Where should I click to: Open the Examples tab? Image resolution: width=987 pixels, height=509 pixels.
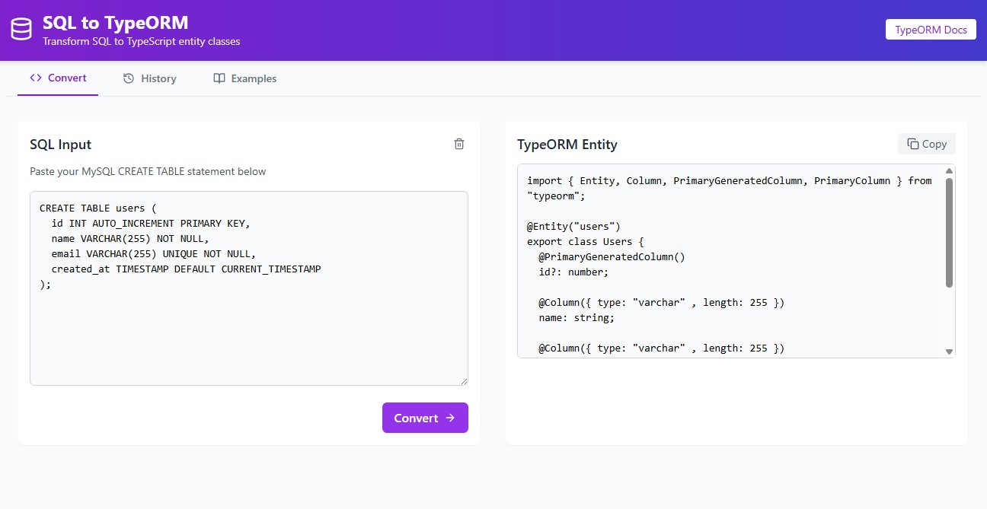(x=245, y=78)
